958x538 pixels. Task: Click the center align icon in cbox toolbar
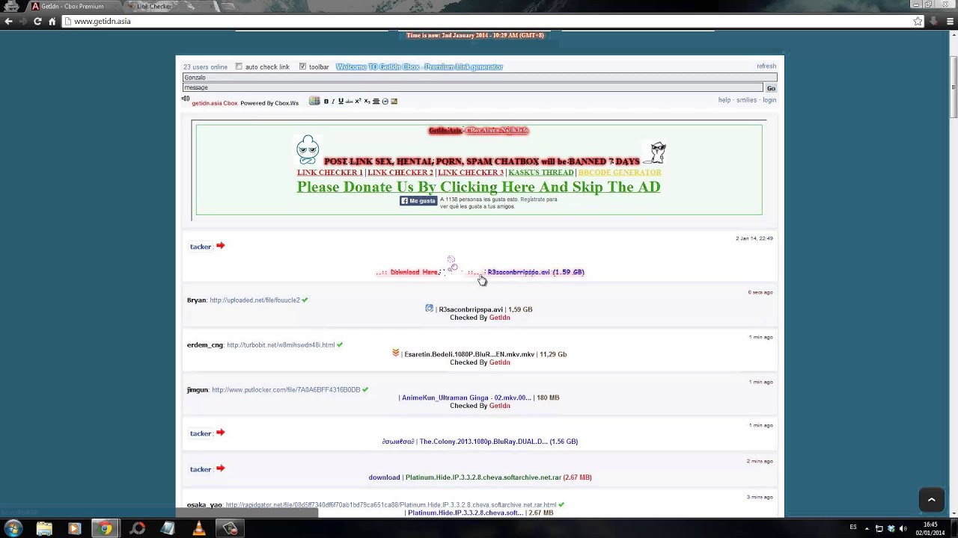click(376, 101)
